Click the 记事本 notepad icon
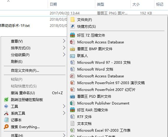Screen dimensions: 168x137 [6, 120]
